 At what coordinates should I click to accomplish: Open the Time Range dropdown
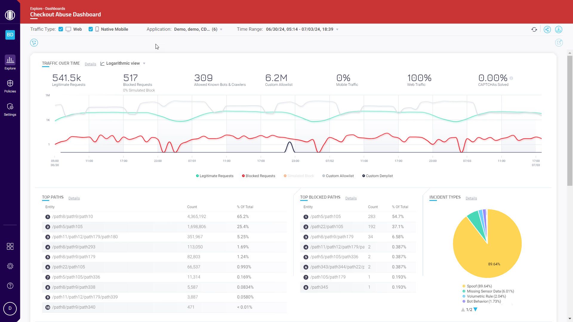337,30
